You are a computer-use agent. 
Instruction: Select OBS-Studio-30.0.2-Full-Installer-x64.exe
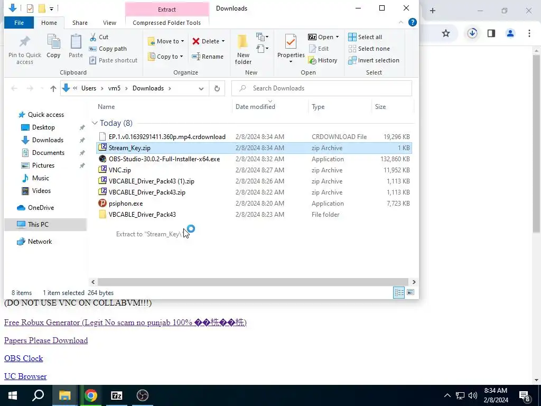[x=254, y=159]
